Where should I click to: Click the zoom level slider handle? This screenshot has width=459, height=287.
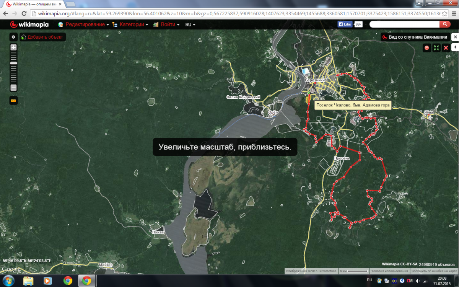pyautogui.click(x=14, y=63)
